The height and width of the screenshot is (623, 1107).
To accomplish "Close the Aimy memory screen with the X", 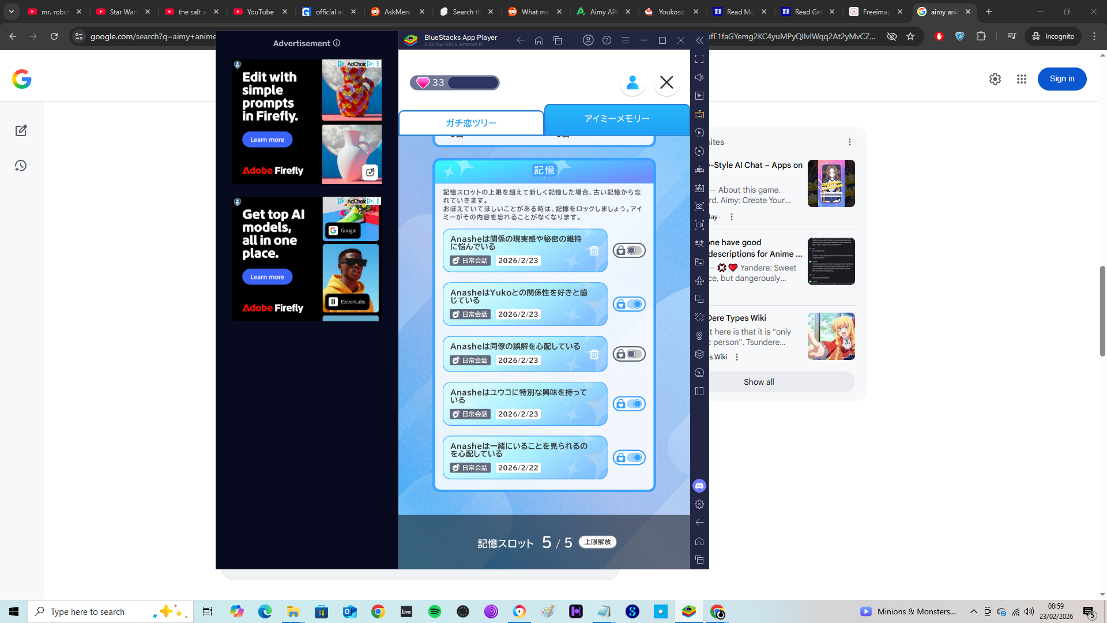I will [667, 82].
